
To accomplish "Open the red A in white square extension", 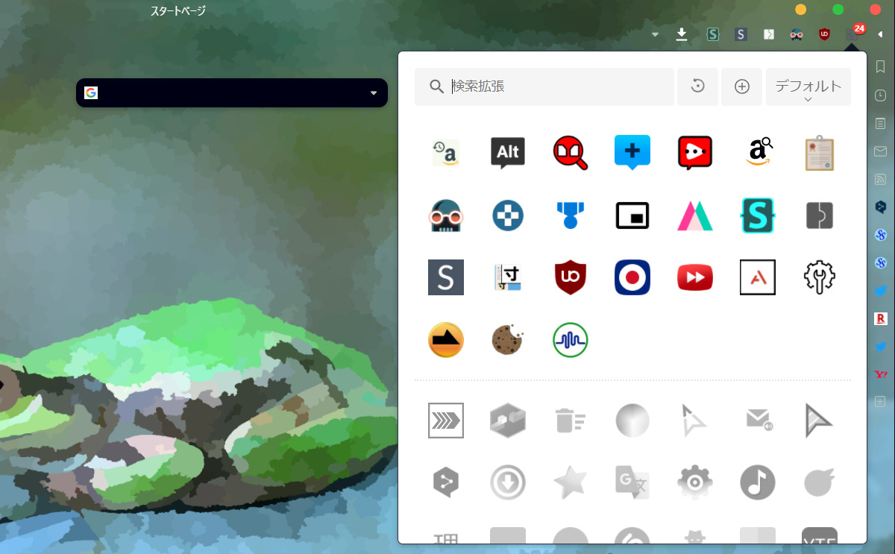I will pos(757,277).
